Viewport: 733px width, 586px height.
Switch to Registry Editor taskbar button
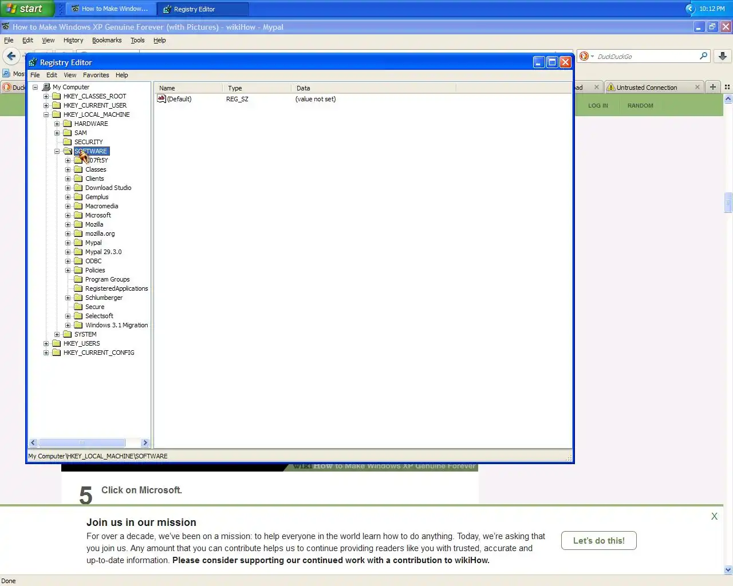pyautogui.click(x=203, y=9)
